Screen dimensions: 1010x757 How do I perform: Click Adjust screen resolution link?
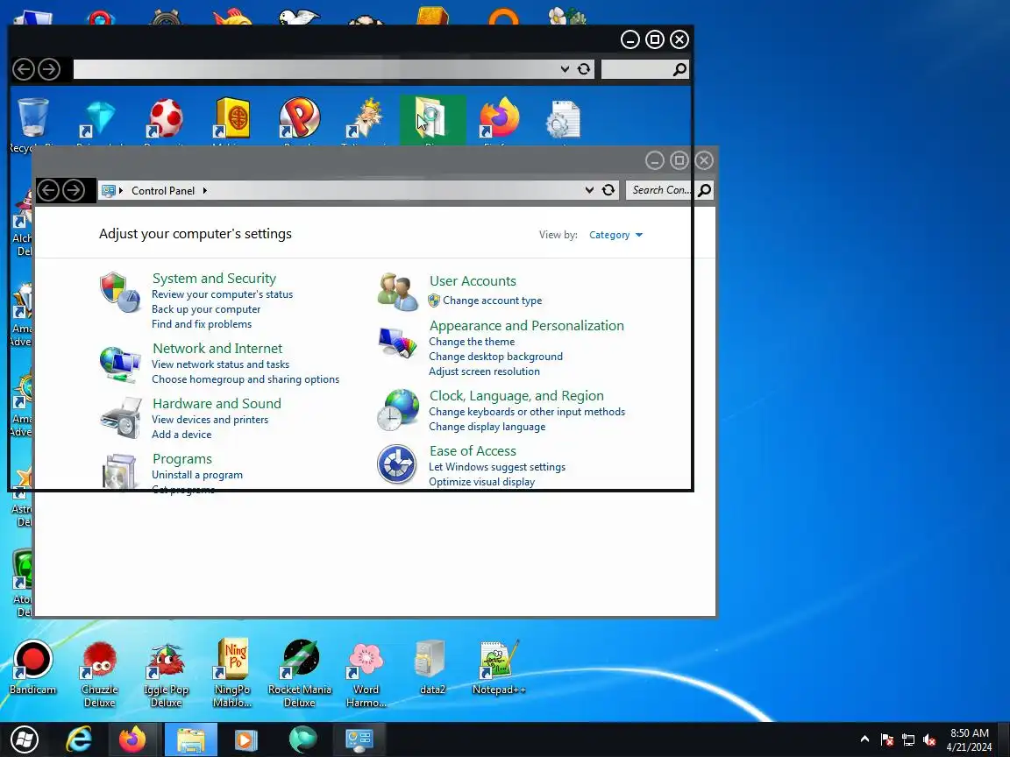click(484, 371)
